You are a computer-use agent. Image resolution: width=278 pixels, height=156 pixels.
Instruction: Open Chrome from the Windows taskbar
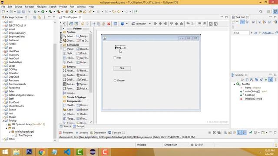tap(42, 152)
